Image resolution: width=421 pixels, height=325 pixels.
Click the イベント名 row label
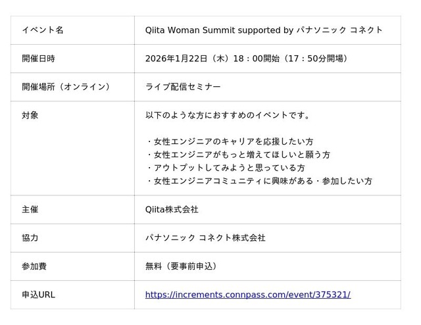(42, 30)
